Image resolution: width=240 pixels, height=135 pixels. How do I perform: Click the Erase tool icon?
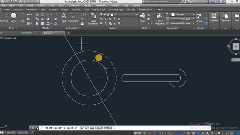coord(56,15)
